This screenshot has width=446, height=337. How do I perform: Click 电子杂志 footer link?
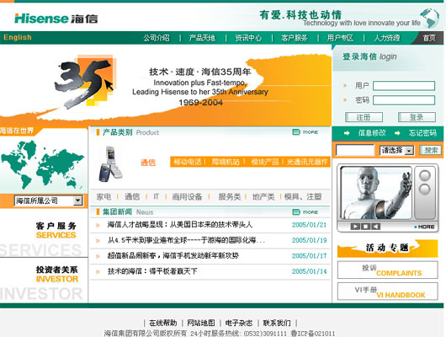[x=239, y=323]
